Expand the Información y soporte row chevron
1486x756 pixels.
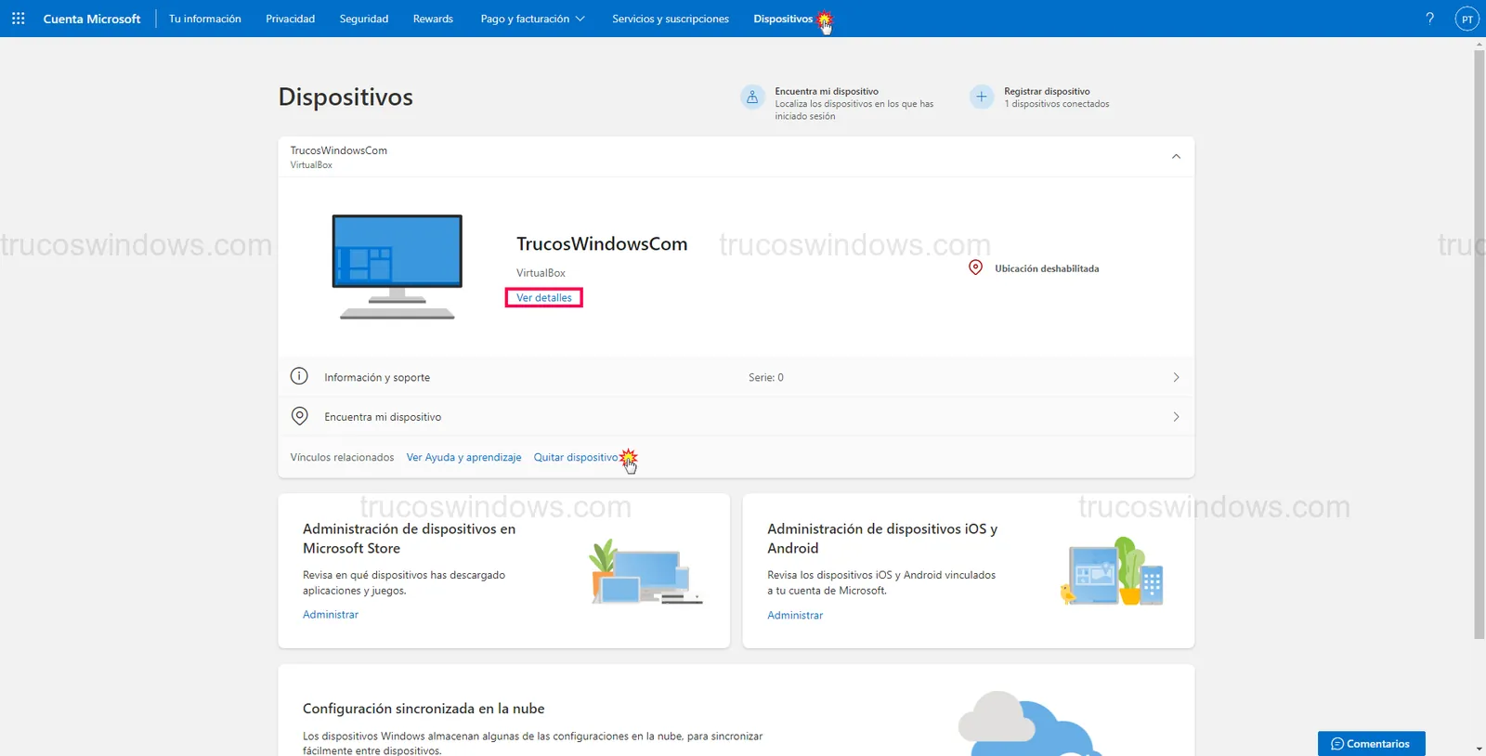pyautogui.click(x=1176, y=377)
